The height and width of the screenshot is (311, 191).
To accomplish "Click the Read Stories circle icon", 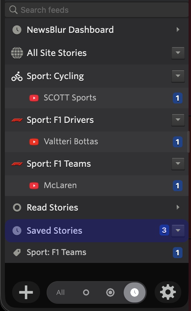I will 17,208.
